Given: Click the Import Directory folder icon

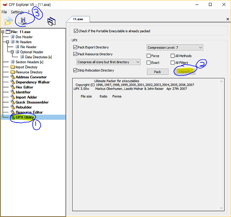Looking at the screenshot, I should 13,67.
